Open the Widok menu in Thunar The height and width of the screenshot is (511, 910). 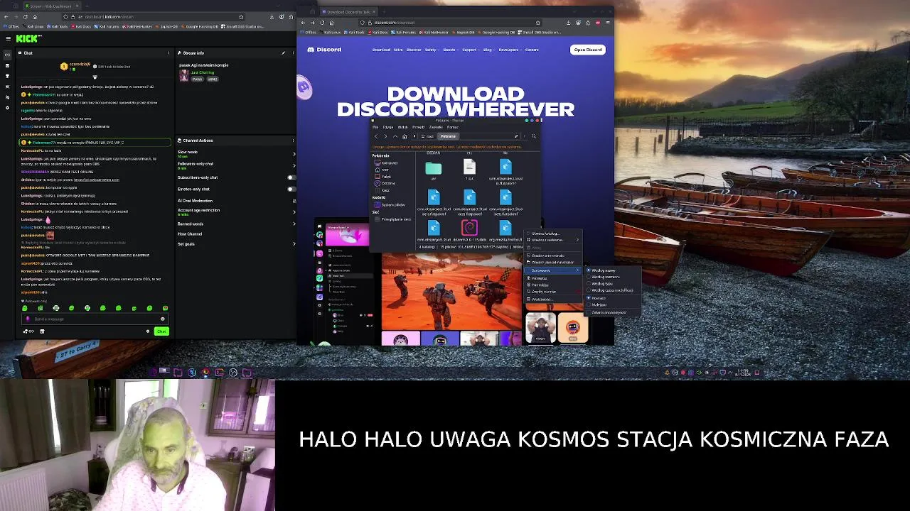[x=403, y=127]
